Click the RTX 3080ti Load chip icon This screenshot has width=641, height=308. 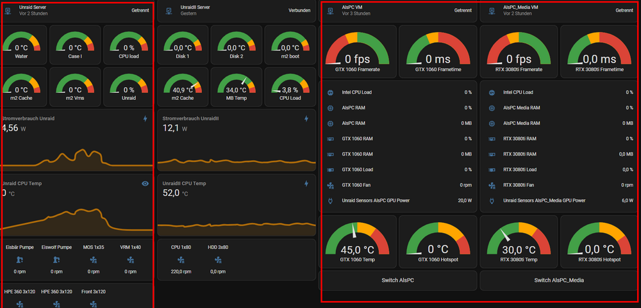492,170
